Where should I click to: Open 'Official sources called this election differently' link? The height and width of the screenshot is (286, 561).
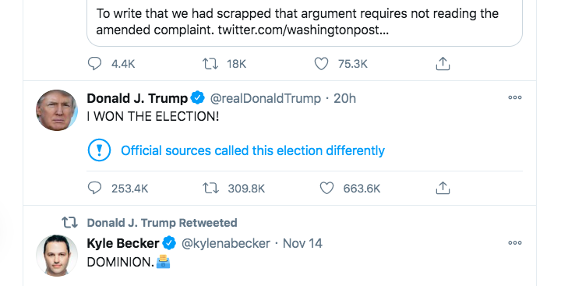point(252,150)
